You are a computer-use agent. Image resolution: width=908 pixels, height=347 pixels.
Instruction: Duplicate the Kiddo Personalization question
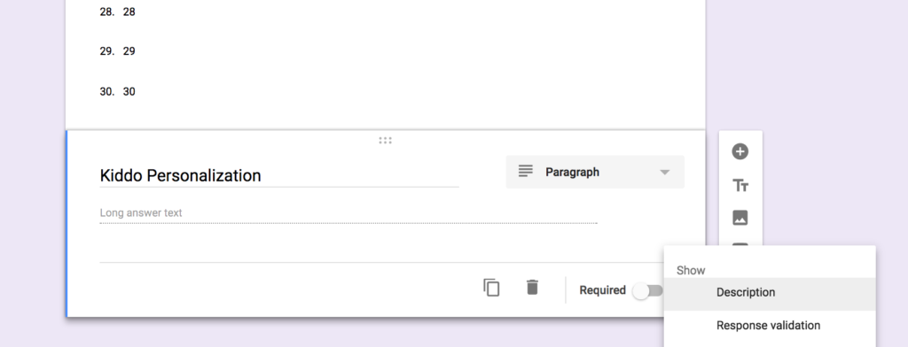coord(491,288)
